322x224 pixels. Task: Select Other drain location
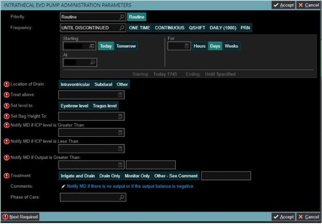click(x=122, y=84)
